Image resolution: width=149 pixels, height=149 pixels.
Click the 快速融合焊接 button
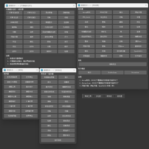(x=49, y=77)
